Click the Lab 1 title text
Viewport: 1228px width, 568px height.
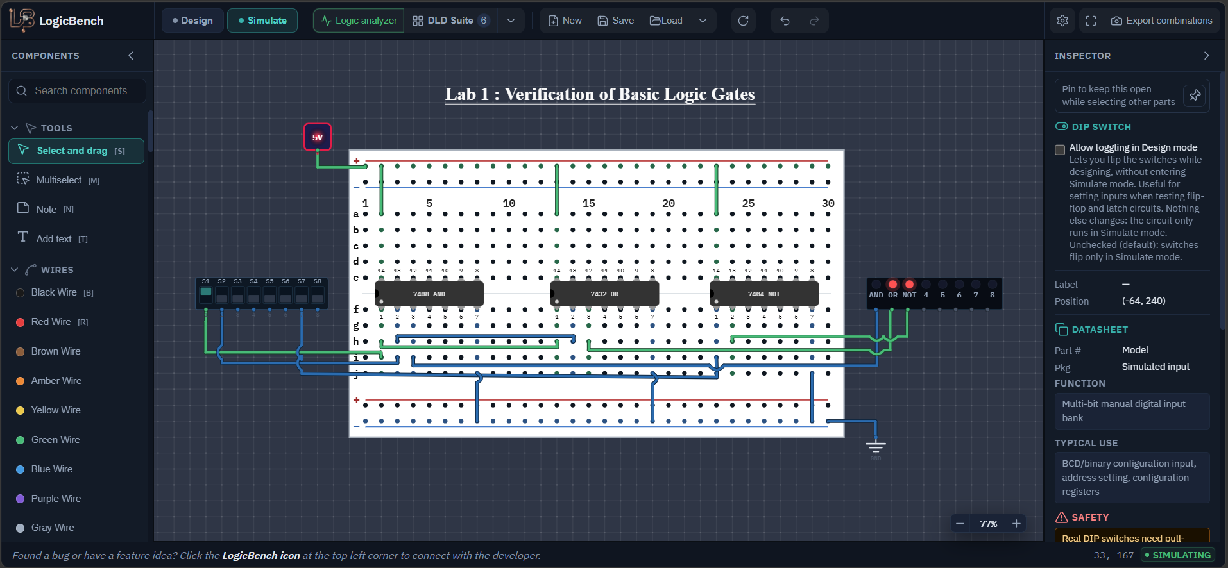pyautogui.click(x=600, y=94)
